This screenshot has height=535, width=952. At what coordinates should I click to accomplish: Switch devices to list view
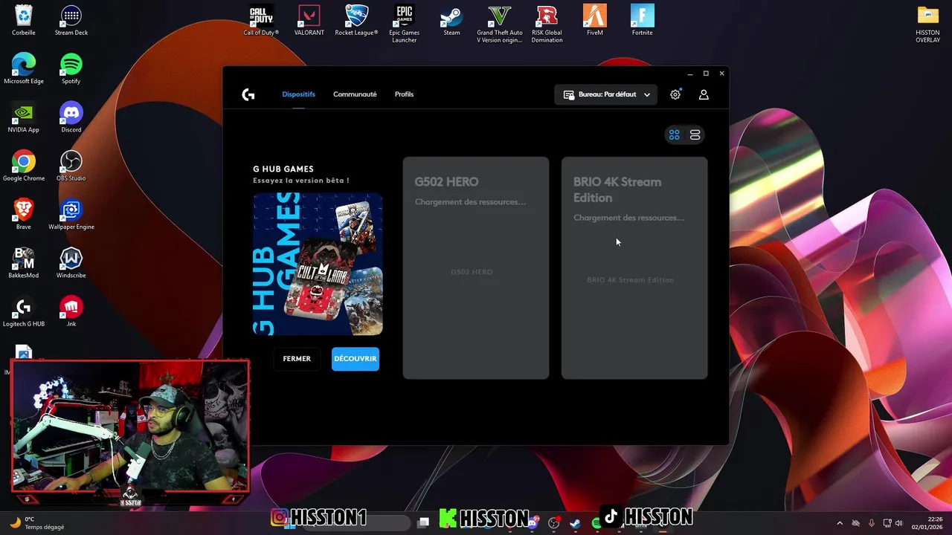[x=695, y=134]
